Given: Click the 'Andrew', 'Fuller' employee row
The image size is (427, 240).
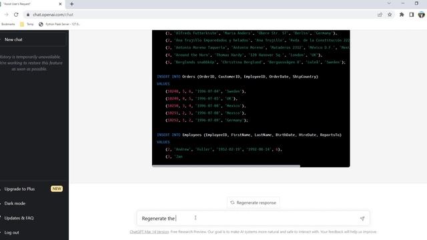Looking at the screenshot, I should (x=224, y=149).
